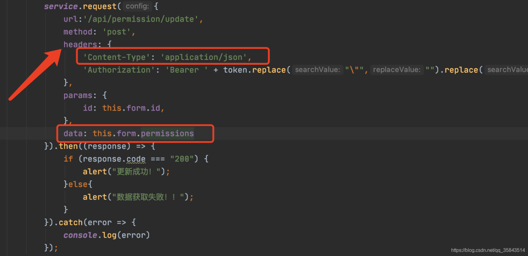Click the 'post' string value
528x256 pixels.
pos(117,32)
